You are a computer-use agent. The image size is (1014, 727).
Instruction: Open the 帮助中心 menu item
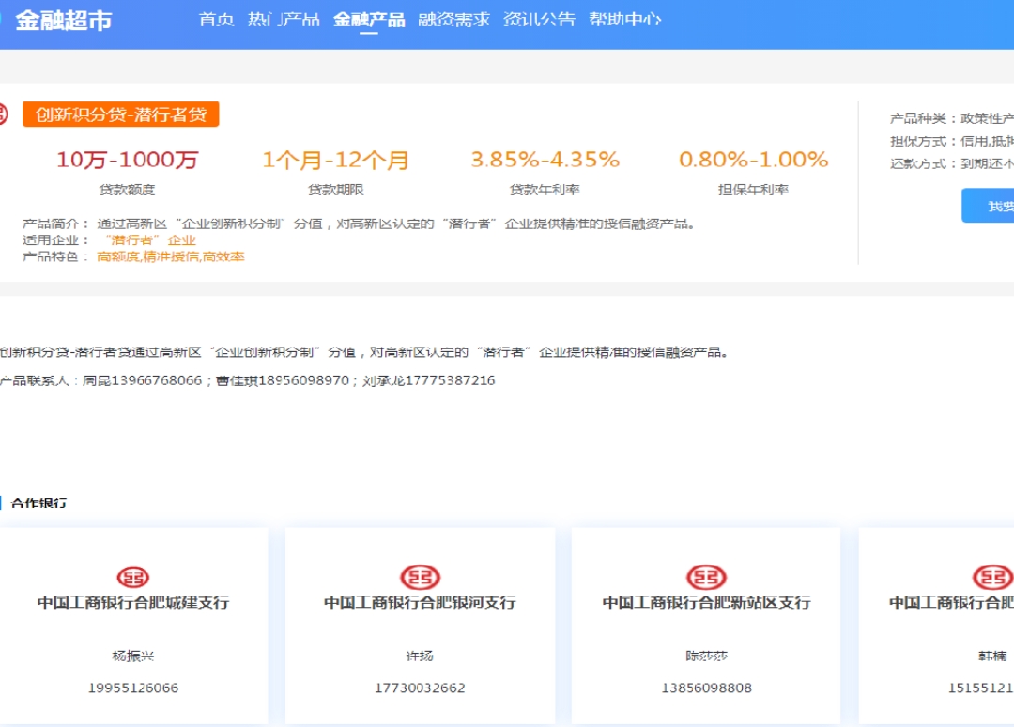(624, 20)
